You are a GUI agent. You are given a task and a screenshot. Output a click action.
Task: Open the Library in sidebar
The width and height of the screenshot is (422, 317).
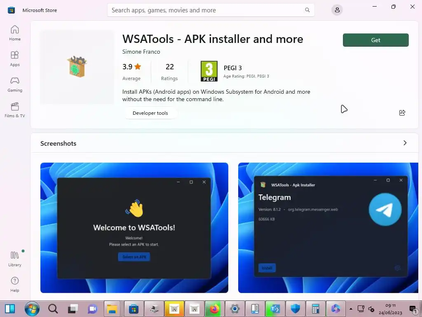15,259
